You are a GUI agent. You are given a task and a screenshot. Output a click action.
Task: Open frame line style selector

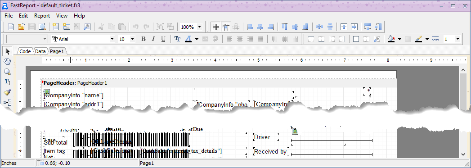(435, 39)
